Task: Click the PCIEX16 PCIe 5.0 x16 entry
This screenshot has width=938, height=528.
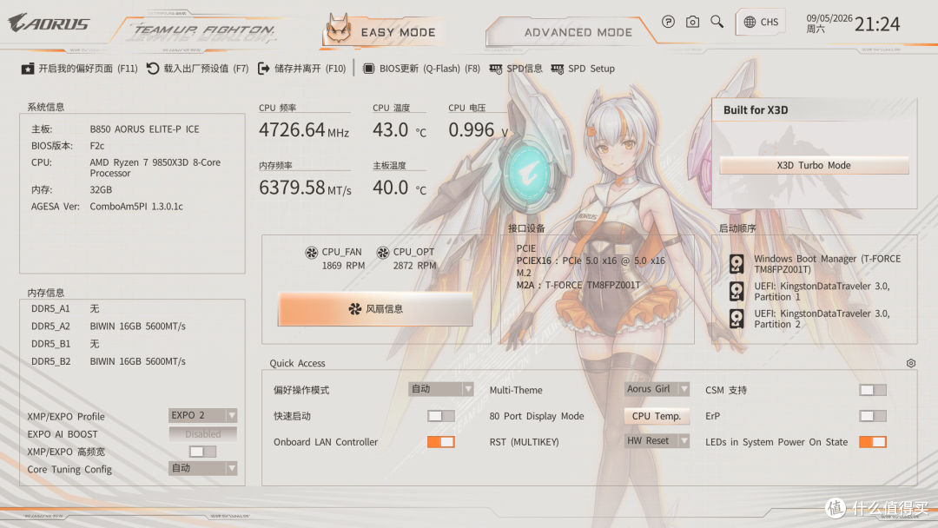Action: pyautogui.click(x=591, y=261)
